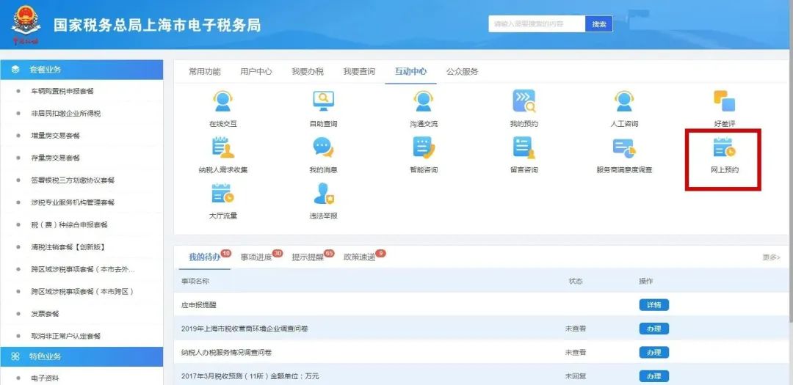Focus the search input field
The width and height of the screenshot is (793, 385).
click(x=537, y=24)
